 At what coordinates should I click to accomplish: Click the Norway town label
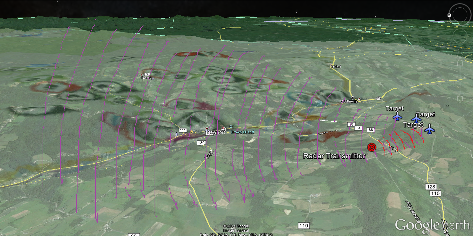[147, 78]
